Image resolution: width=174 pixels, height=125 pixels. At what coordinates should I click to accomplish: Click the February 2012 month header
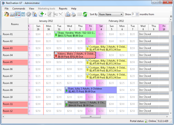(x=116, y=21)
